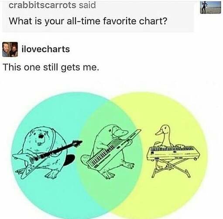Click the duck's keyboard stand
Image resolution: width=223 pixels, height=219 pixels.
click(171, 168)
